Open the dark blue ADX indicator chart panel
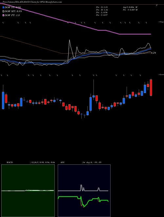 click(84, 191)
